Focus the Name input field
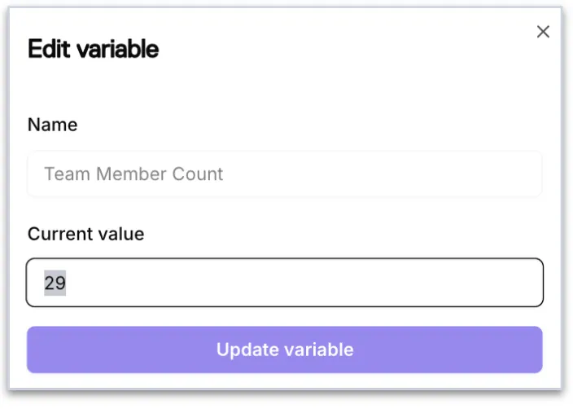 click(x=284, y=174)
